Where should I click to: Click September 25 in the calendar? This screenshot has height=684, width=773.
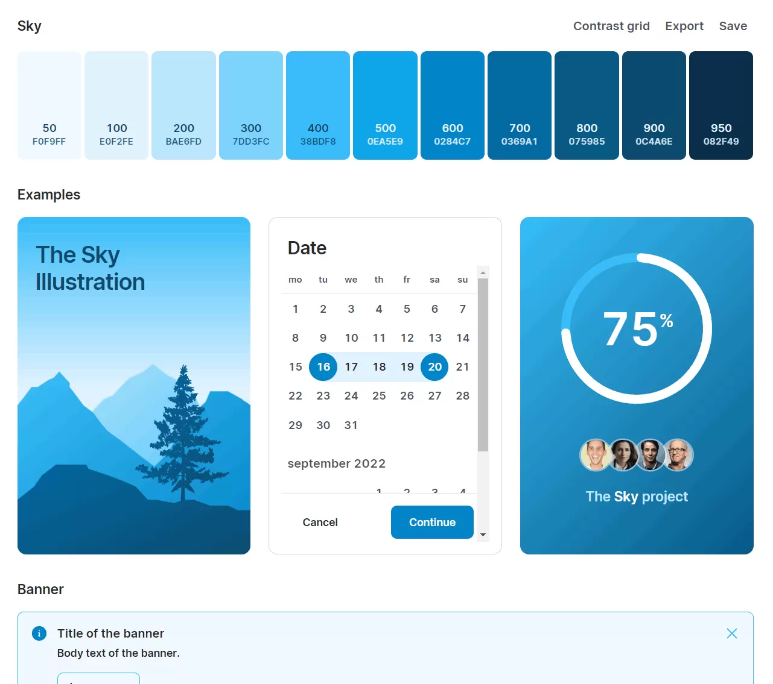[x=379, y=395]
